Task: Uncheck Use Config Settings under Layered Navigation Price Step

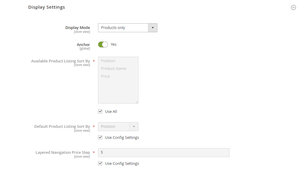Action: (x=100, y=163)
